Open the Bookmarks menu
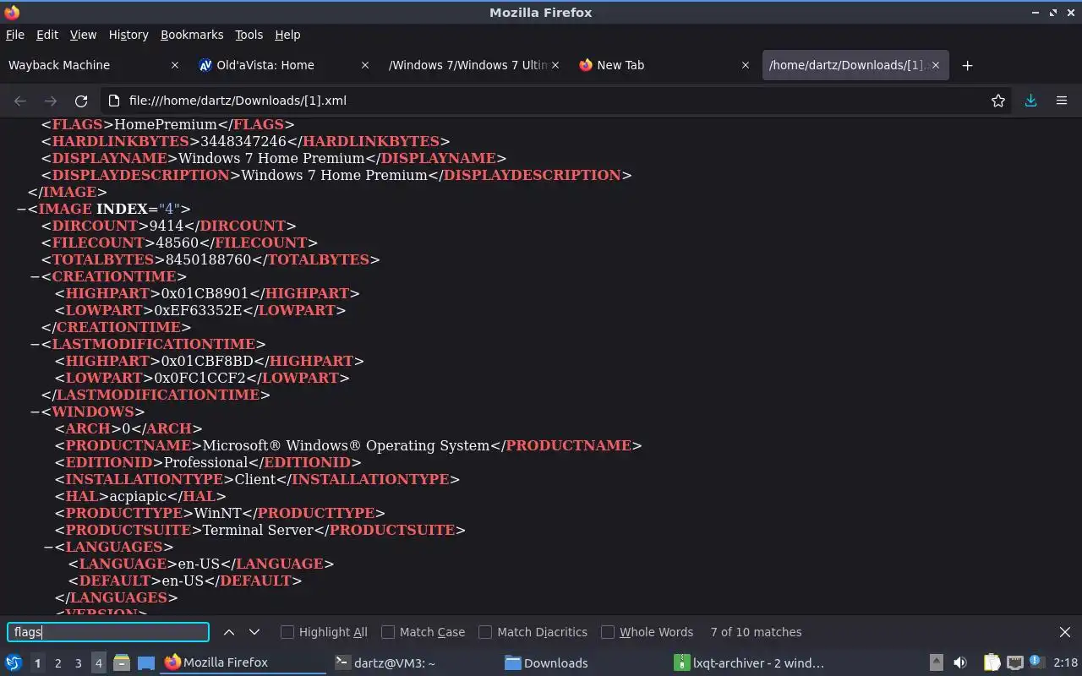The width and height of the screenshot is (1082, 676). [x=192, y=35]
